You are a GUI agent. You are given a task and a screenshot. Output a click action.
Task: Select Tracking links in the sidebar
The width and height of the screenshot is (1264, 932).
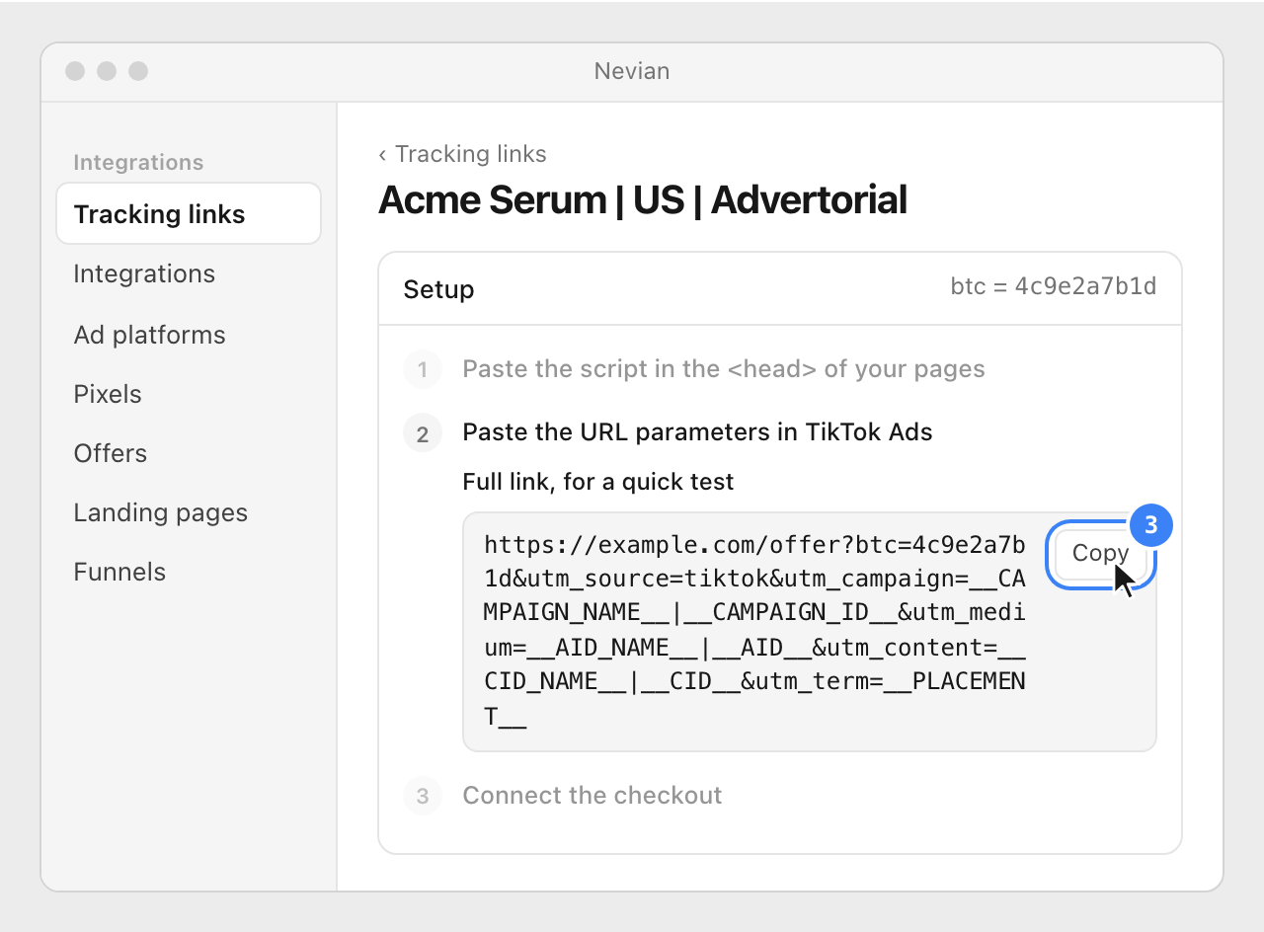click(189, 214)
